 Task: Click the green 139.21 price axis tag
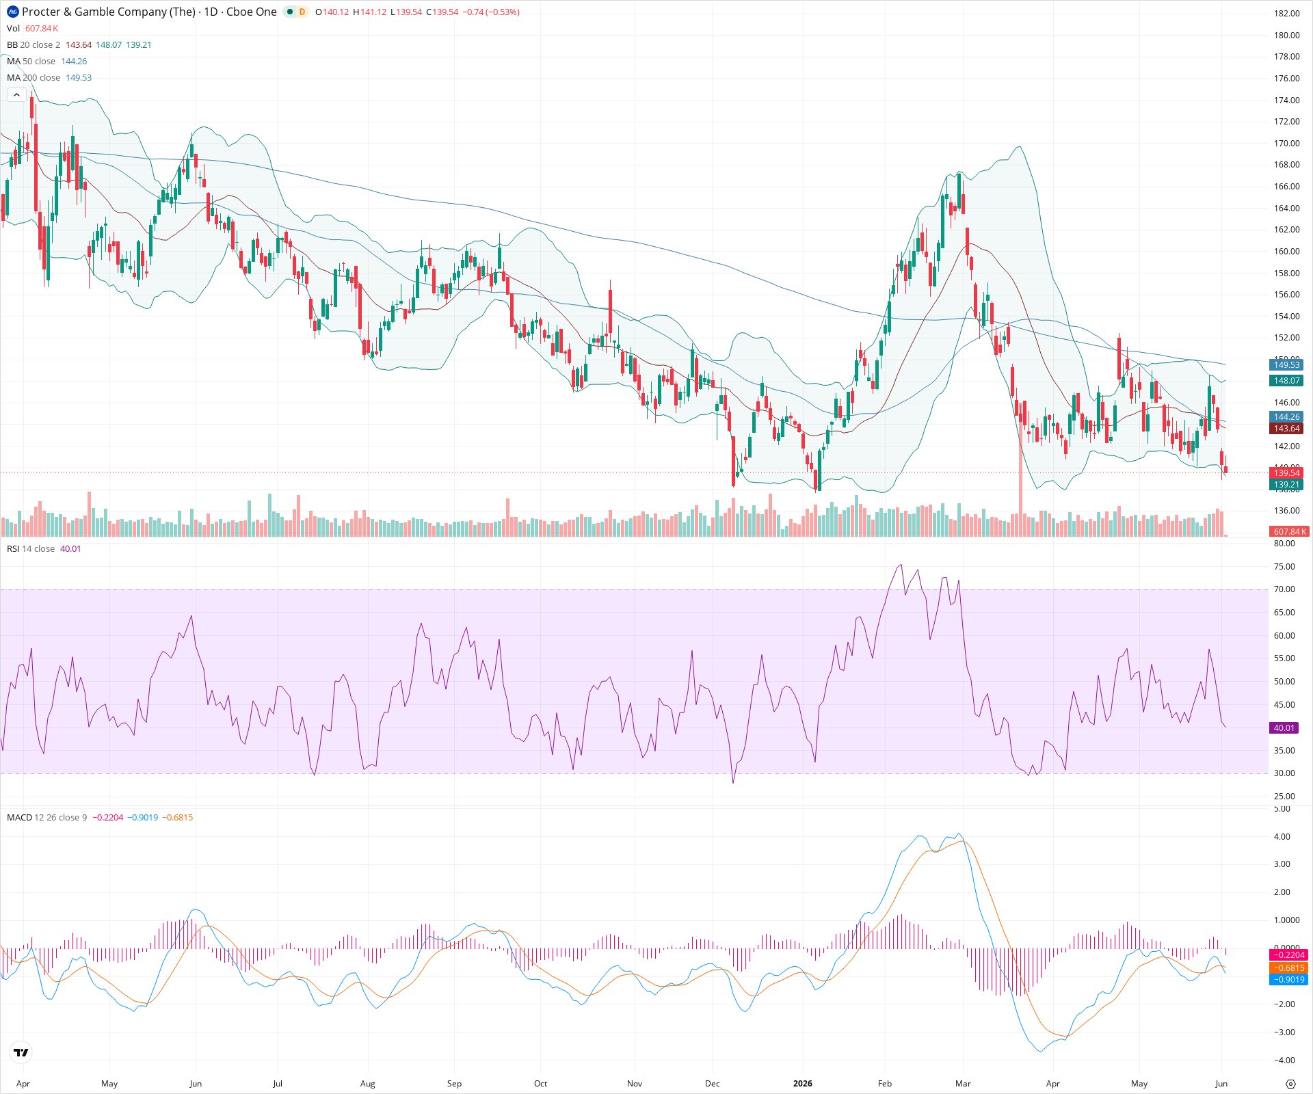[1286, 485]
